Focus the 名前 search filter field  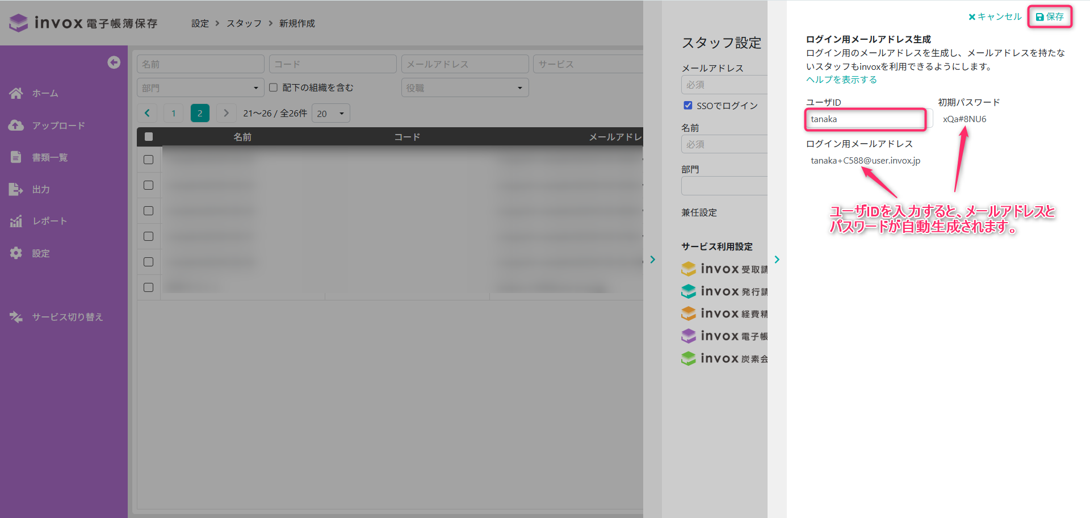click(200, 64)
